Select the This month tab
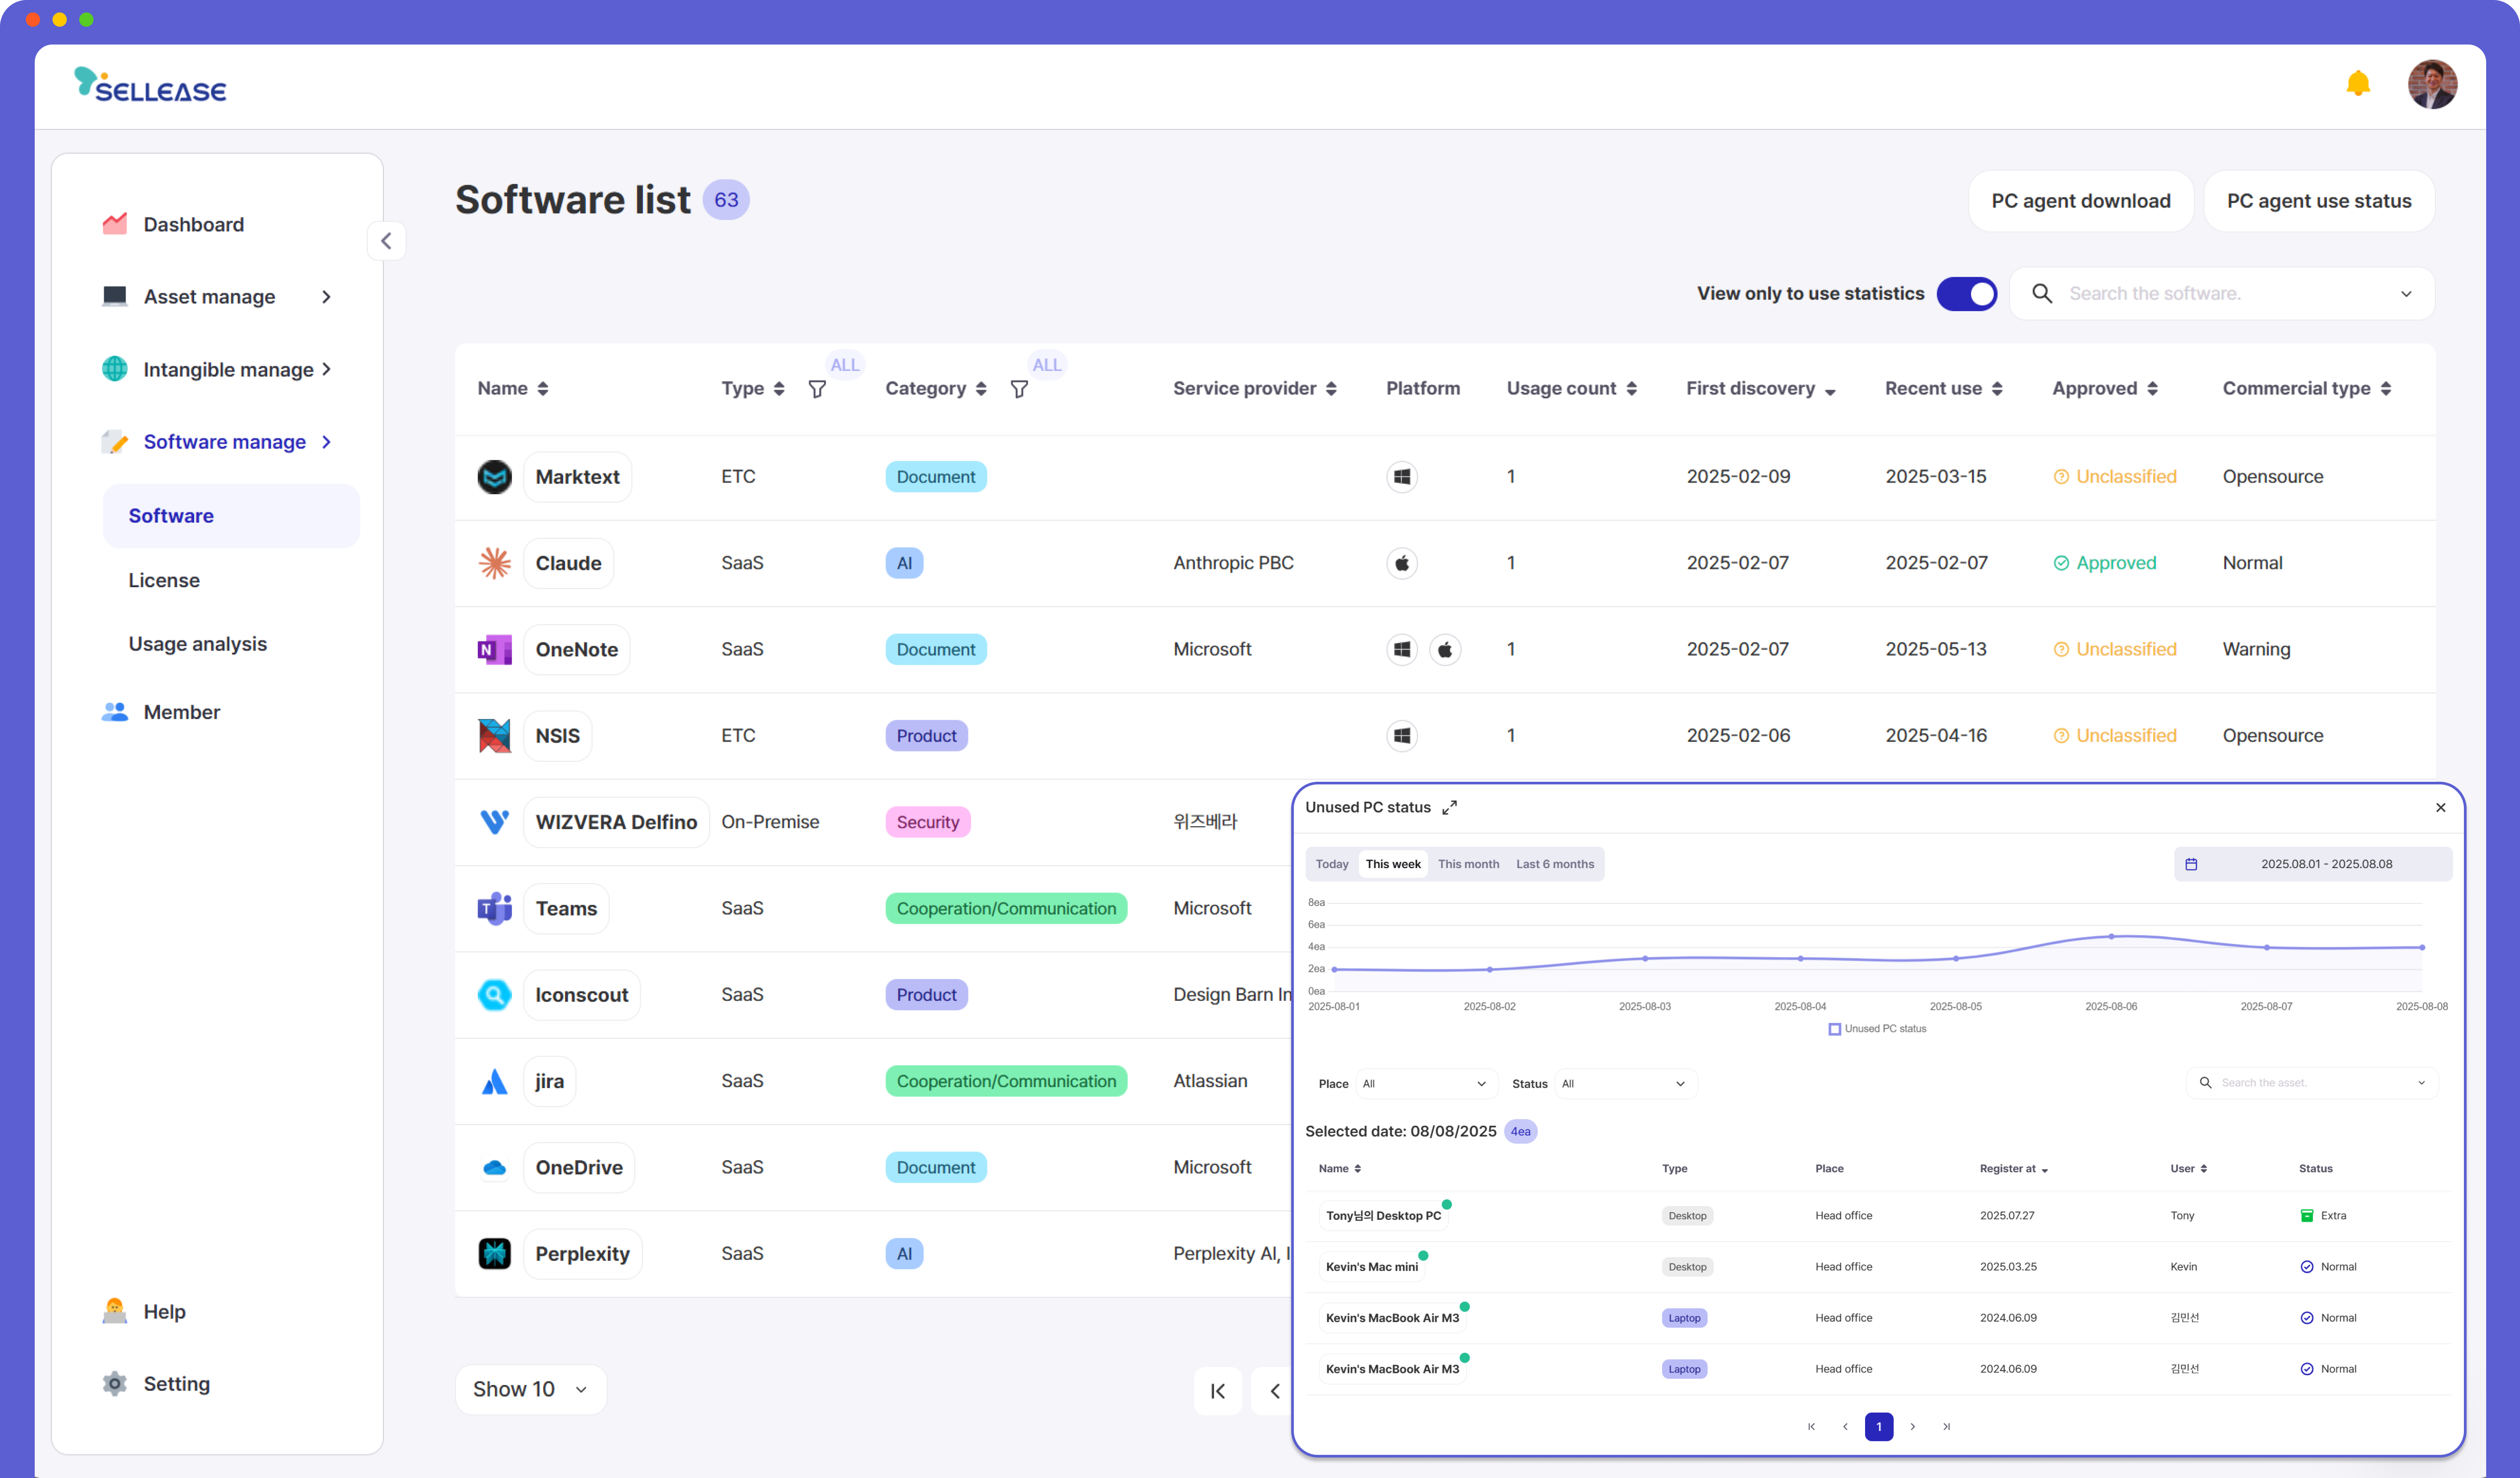 pos(1468,864)
